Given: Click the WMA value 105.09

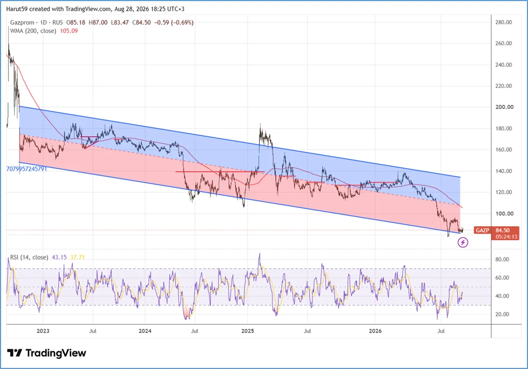Looking at the screenshot, I should [x=69, y=31].
